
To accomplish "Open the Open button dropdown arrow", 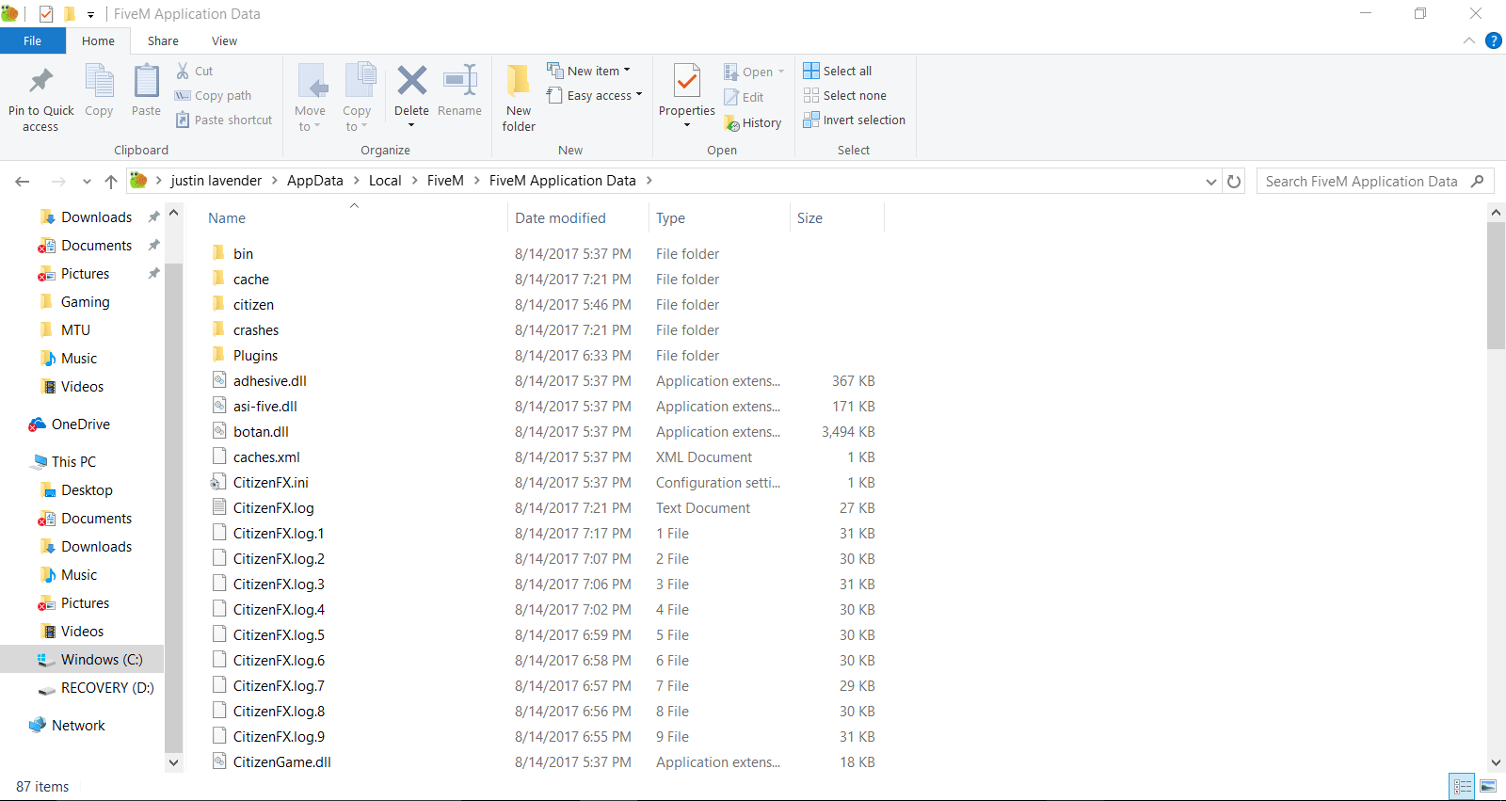I will click(781, 72).
